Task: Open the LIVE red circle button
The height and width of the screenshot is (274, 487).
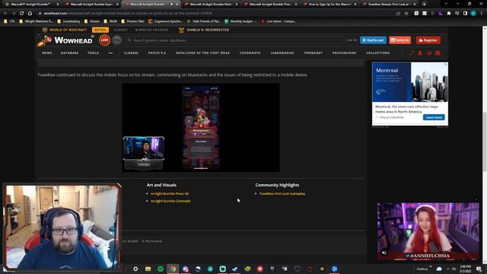Action: [x=105, y=40]
